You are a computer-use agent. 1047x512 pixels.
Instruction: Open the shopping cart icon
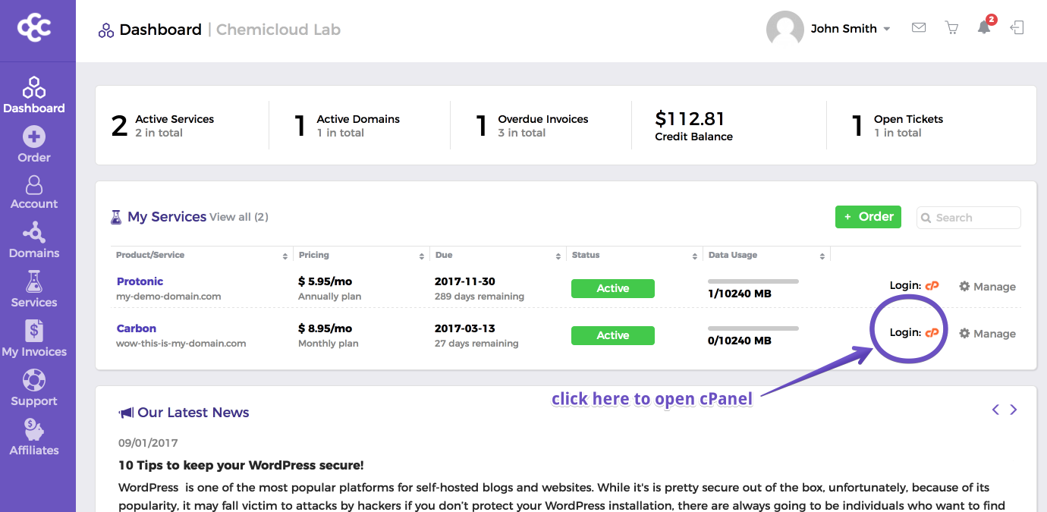pyautogui.click(x=951, y=28)
